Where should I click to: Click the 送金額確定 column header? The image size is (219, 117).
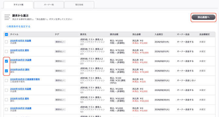[x=205, y=34]
